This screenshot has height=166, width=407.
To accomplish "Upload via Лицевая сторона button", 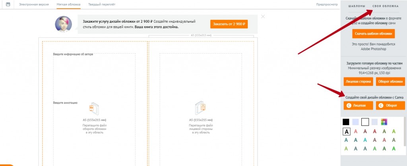I will tap(358, 81).
